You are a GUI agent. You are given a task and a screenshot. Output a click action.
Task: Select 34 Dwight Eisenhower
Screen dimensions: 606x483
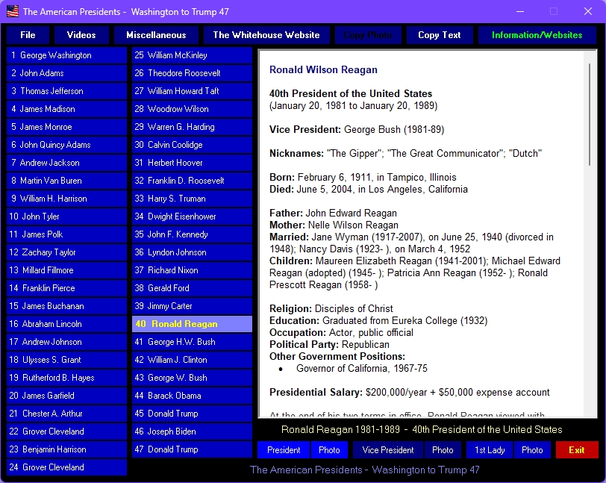tap(192, 216)
